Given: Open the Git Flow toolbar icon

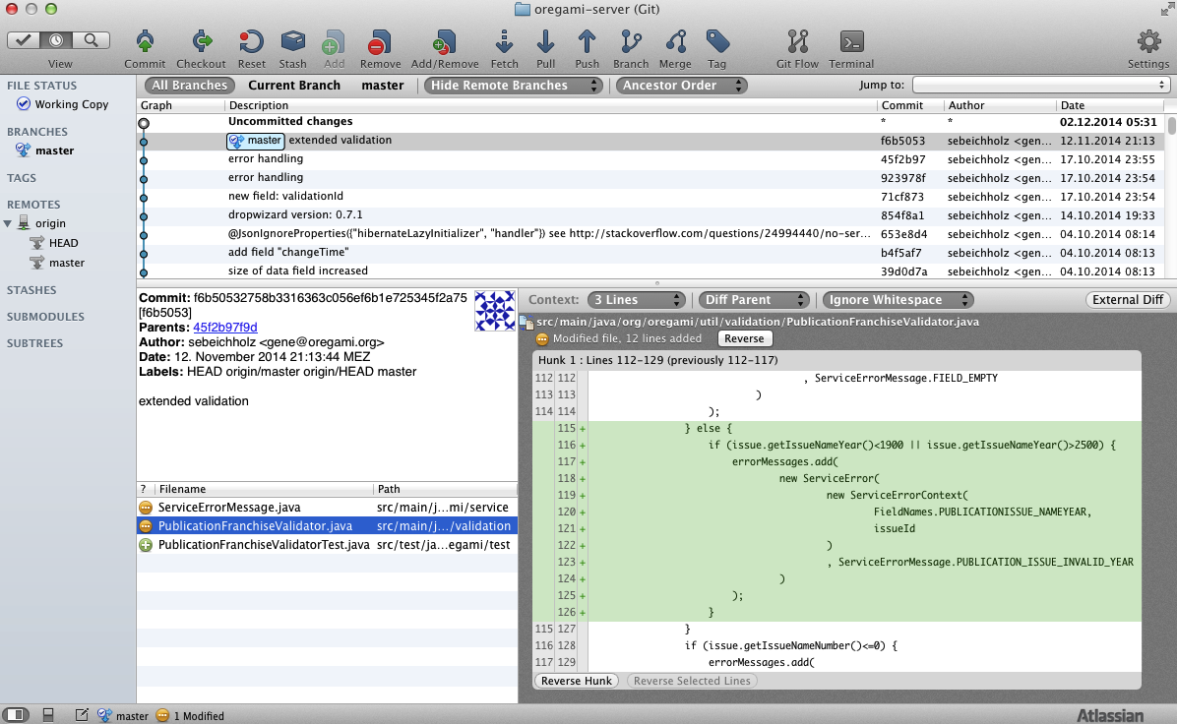Looking at the screenshot, I should pyautogui.click(x=797, y=42).
